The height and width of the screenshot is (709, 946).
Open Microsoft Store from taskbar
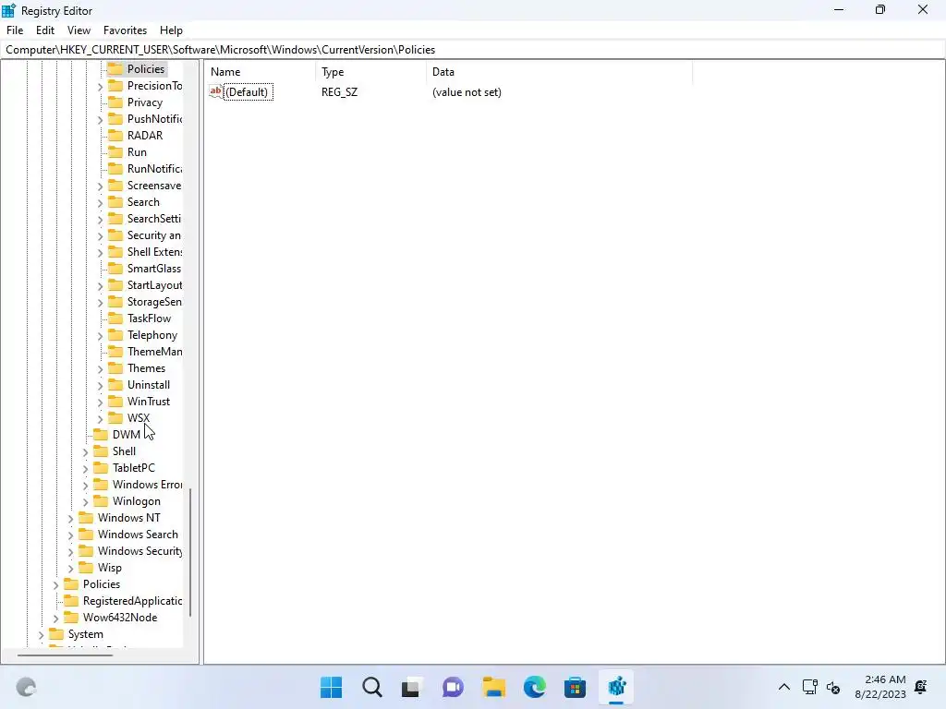pos(575,687)
